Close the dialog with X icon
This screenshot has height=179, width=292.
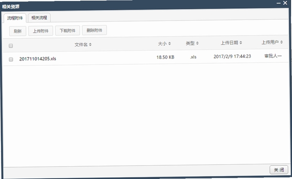pyautogui.click(x=285, y=3)
